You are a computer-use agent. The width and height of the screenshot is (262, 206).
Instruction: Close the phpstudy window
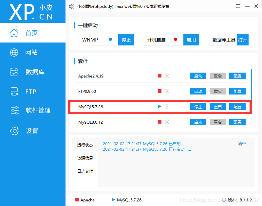(256, 6)
